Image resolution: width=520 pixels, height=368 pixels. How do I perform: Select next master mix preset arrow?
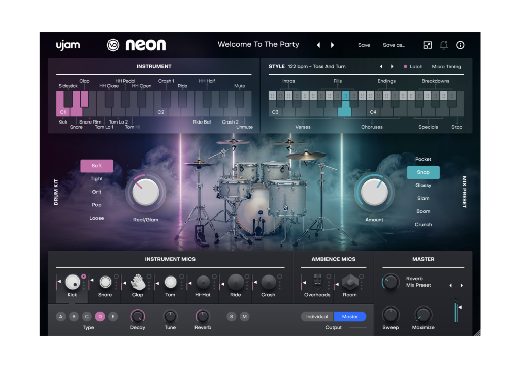tap(461, 285)
